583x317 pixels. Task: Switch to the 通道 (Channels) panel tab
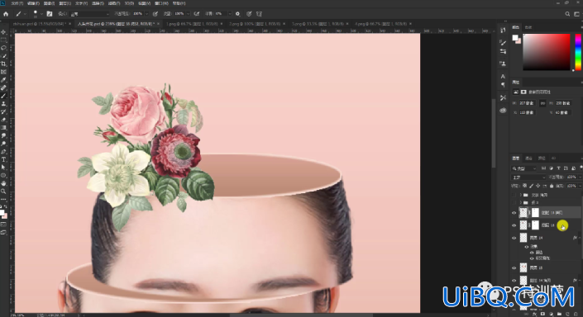[x=528, y=158]
